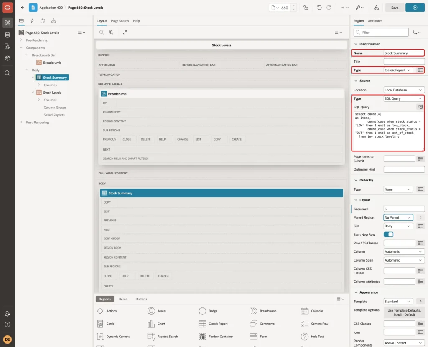Viewport: 428px width, 347px height.
Task: Click the Name field with Stock Summary
Action: 404,53
